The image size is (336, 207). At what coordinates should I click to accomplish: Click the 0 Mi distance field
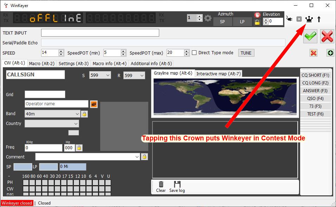point(73,167)
